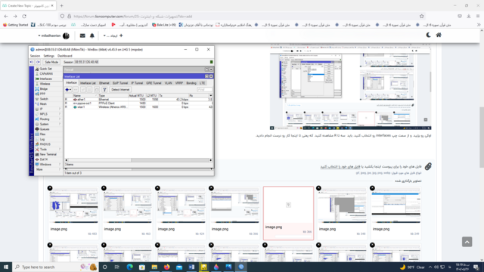Image resolution: width=484 pixels, height=272 pixels.
Task: Switch to EoIP Tunnel tab
Action: (120, 83)
